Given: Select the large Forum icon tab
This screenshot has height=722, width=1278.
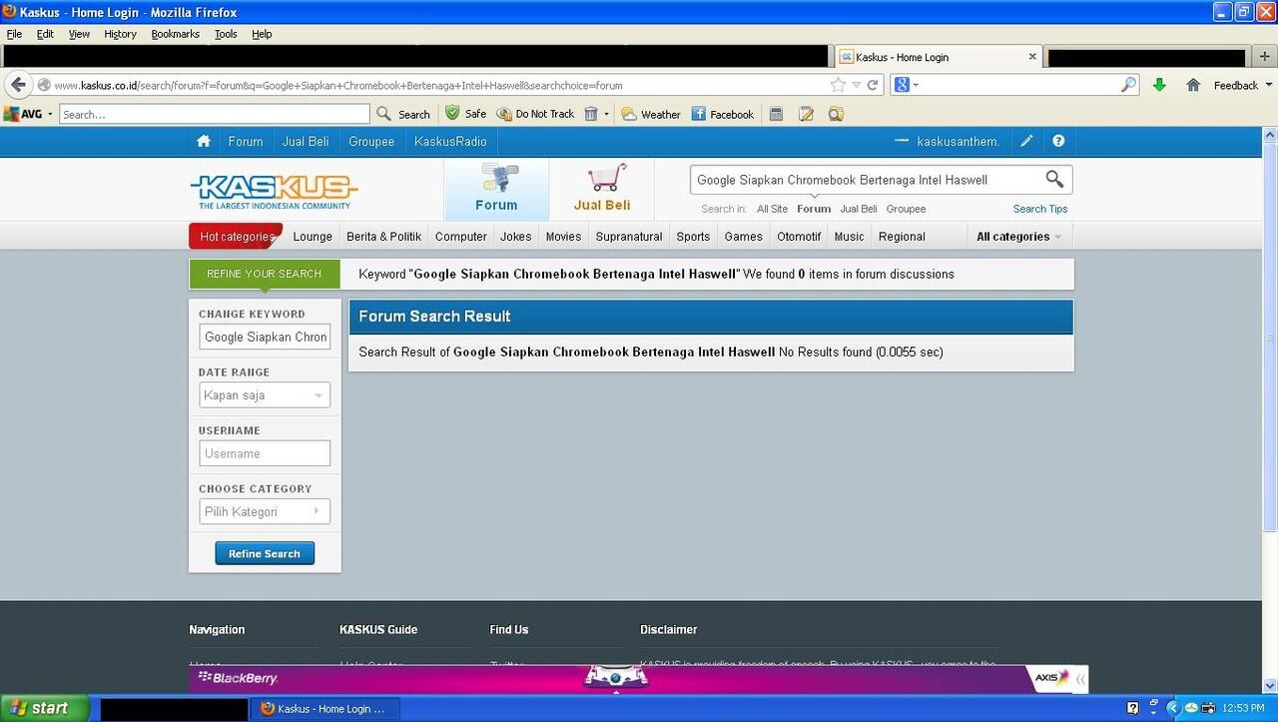Looking at the screenshot, I should point(496,189).
